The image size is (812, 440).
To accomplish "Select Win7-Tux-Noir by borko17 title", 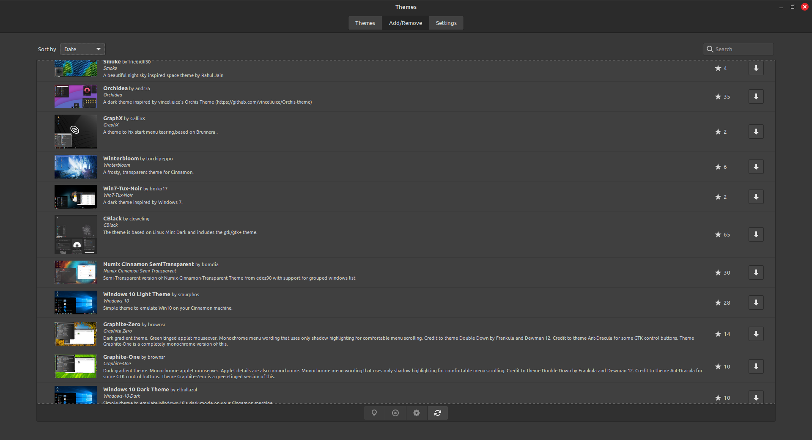I will pyautogui.click(x=135, y=188).
